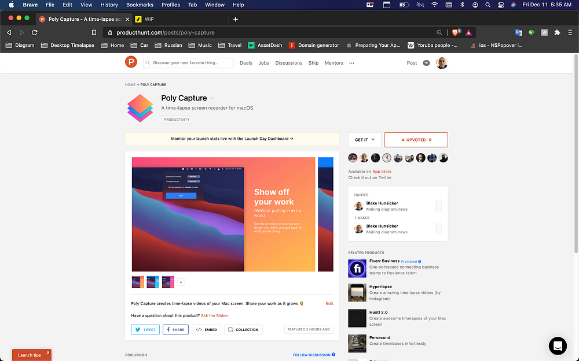
Task: Open the Launch Day Dashboard banner
Action: tap(232, 139)
